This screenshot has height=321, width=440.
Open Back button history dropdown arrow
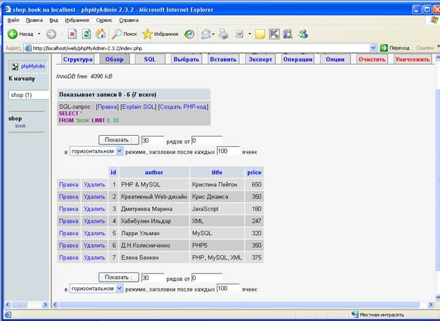point(39,34)
